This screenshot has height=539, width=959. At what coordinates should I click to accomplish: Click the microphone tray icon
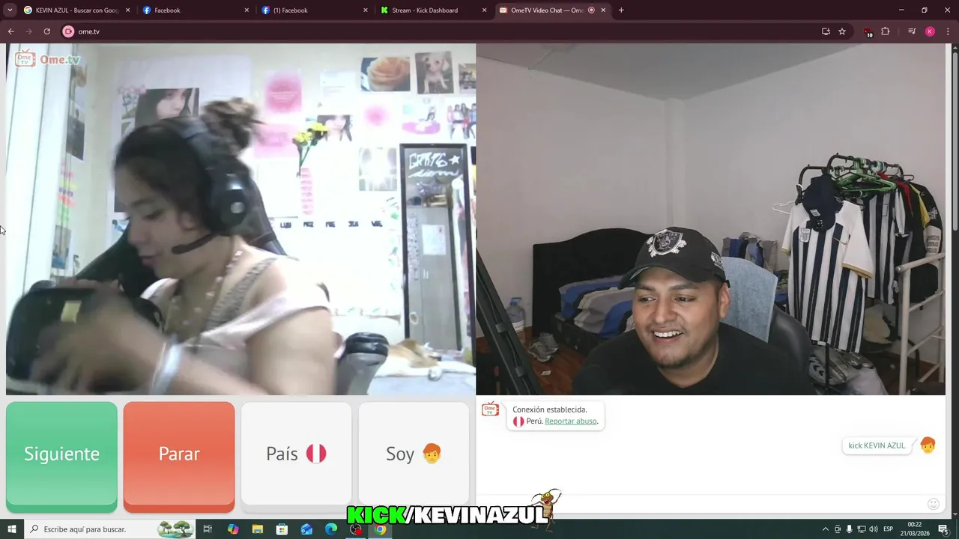849,529
